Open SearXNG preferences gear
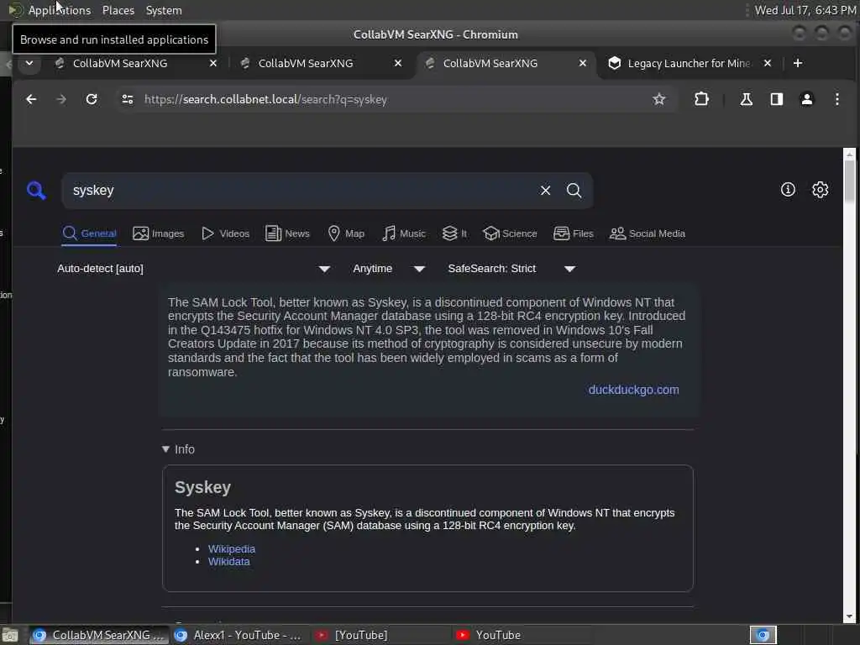The height and width of the screenshot is (645, 860). 820,190
